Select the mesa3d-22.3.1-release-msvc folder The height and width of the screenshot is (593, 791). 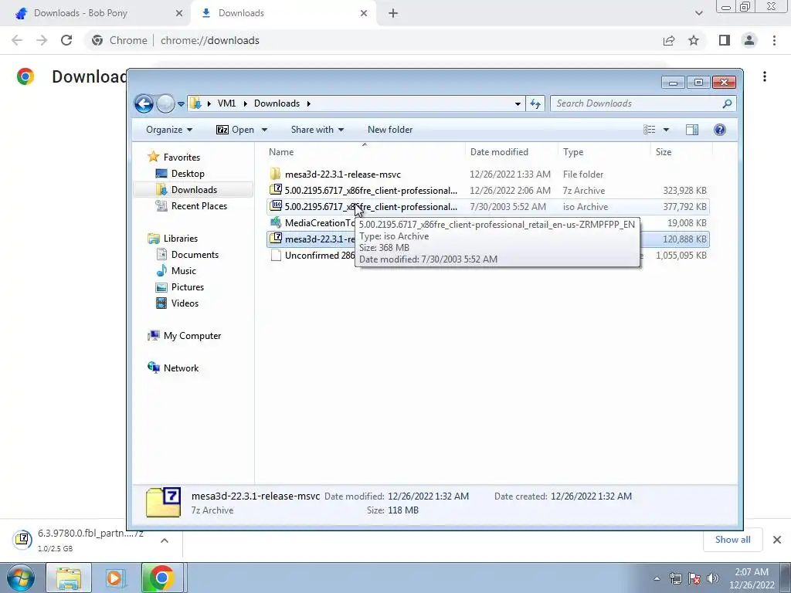point(487,175)
